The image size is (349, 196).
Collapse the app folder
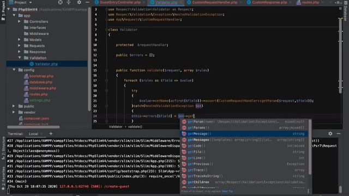[x=14, y=16]
